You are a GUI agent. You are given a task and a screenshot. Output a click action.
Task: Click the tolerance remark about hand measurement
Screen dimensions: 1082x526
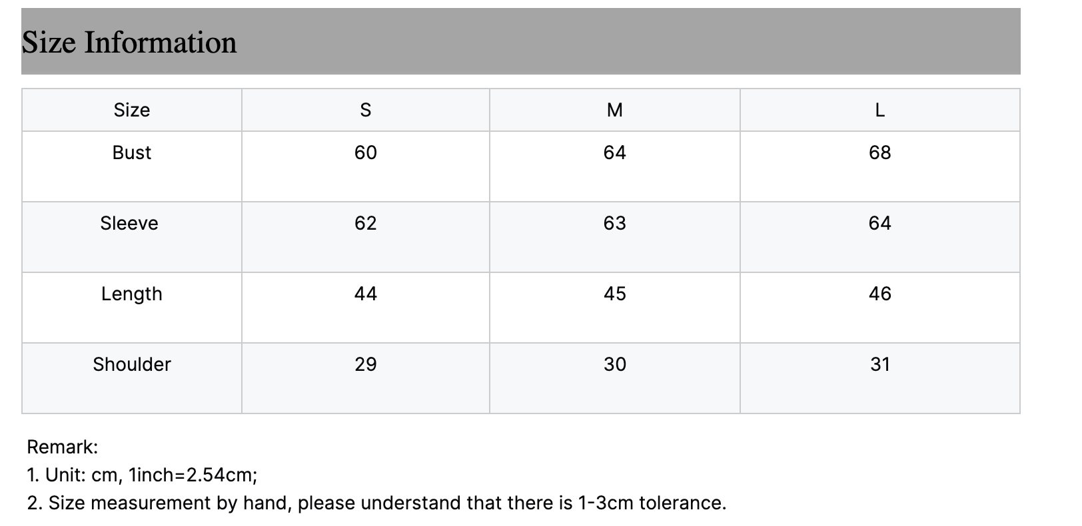click(x=376, y=503)
